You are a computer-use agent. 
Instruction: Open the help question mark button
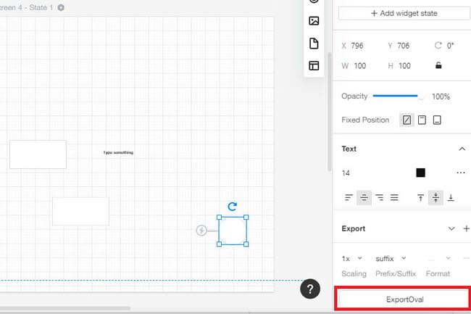[x=310, y=289]
